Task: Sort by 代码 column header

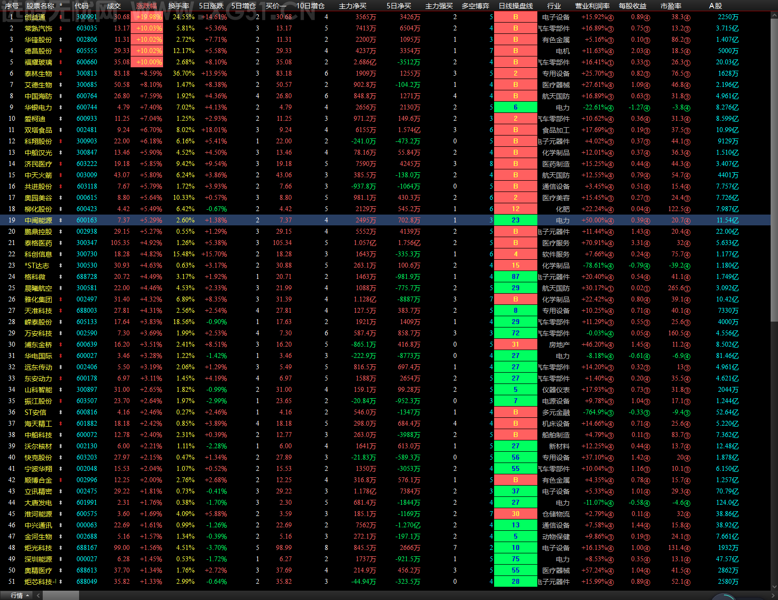Action: [82, 6]
